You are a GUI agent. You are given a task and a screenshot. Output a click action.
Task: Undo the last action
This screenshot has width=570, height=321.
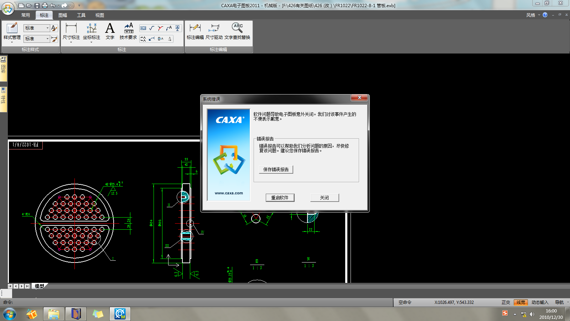(53, 5)
